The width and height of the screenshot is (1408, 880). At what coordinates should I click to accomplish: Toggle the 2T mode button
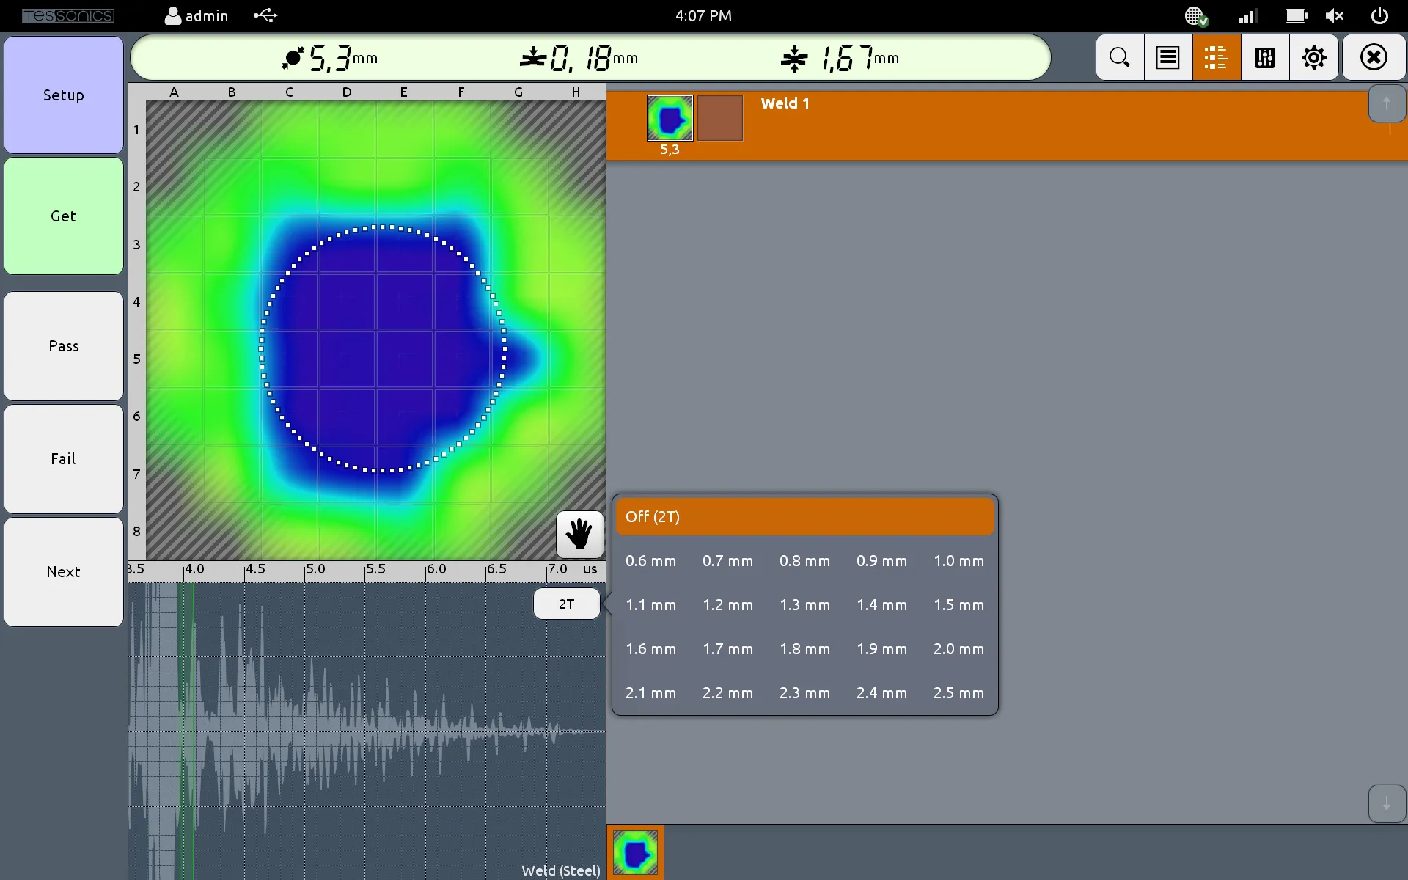pyautogui.click(x=566, y=604)
